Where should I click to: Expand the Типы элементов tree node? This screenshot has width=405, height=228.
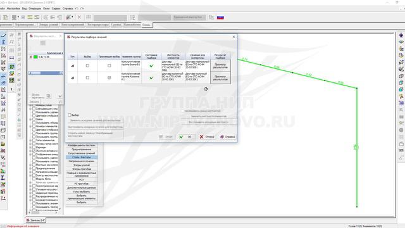30,140
